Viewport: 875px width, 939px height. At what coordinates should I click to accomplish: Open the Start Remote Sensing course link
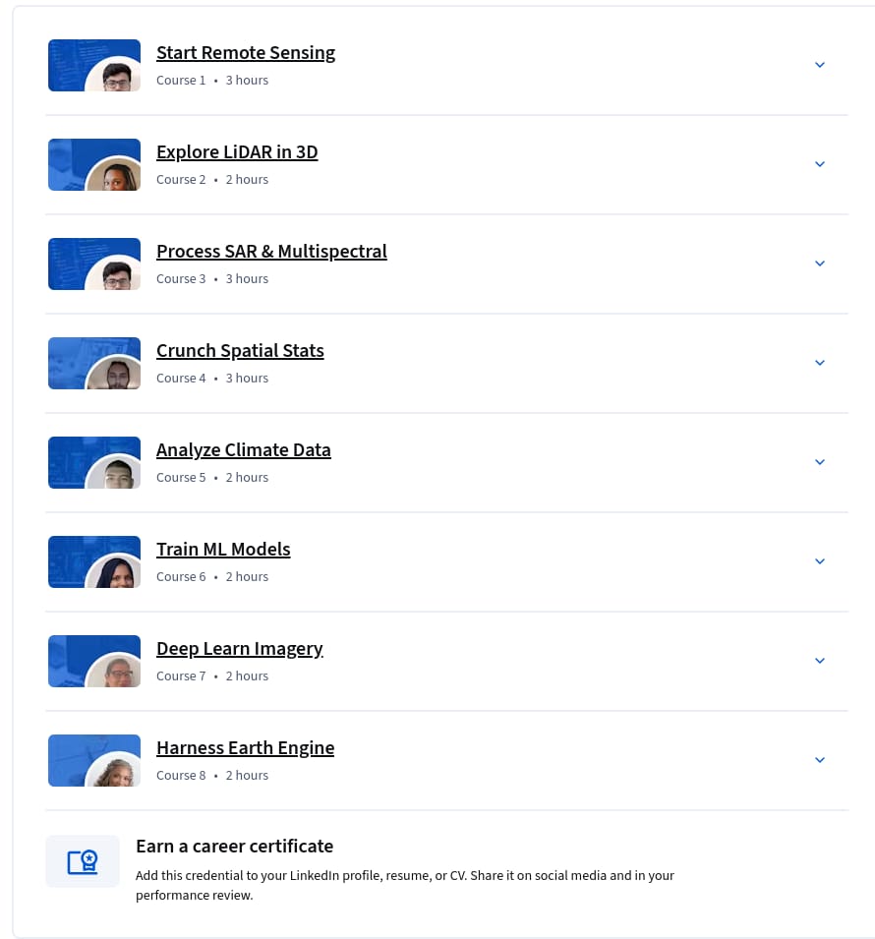(246, 53)
